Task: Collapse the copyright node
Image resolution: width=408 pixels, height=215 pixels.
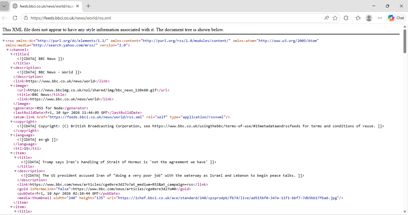Action: [11, 122]
